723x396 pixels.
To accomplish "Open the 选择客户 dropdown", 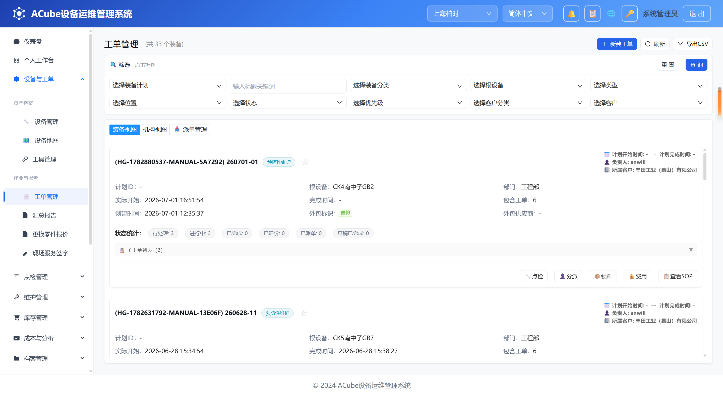I will [649, 103].
